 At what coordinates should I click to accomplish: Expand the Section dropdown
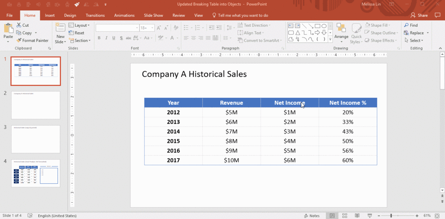click(80, 41)
